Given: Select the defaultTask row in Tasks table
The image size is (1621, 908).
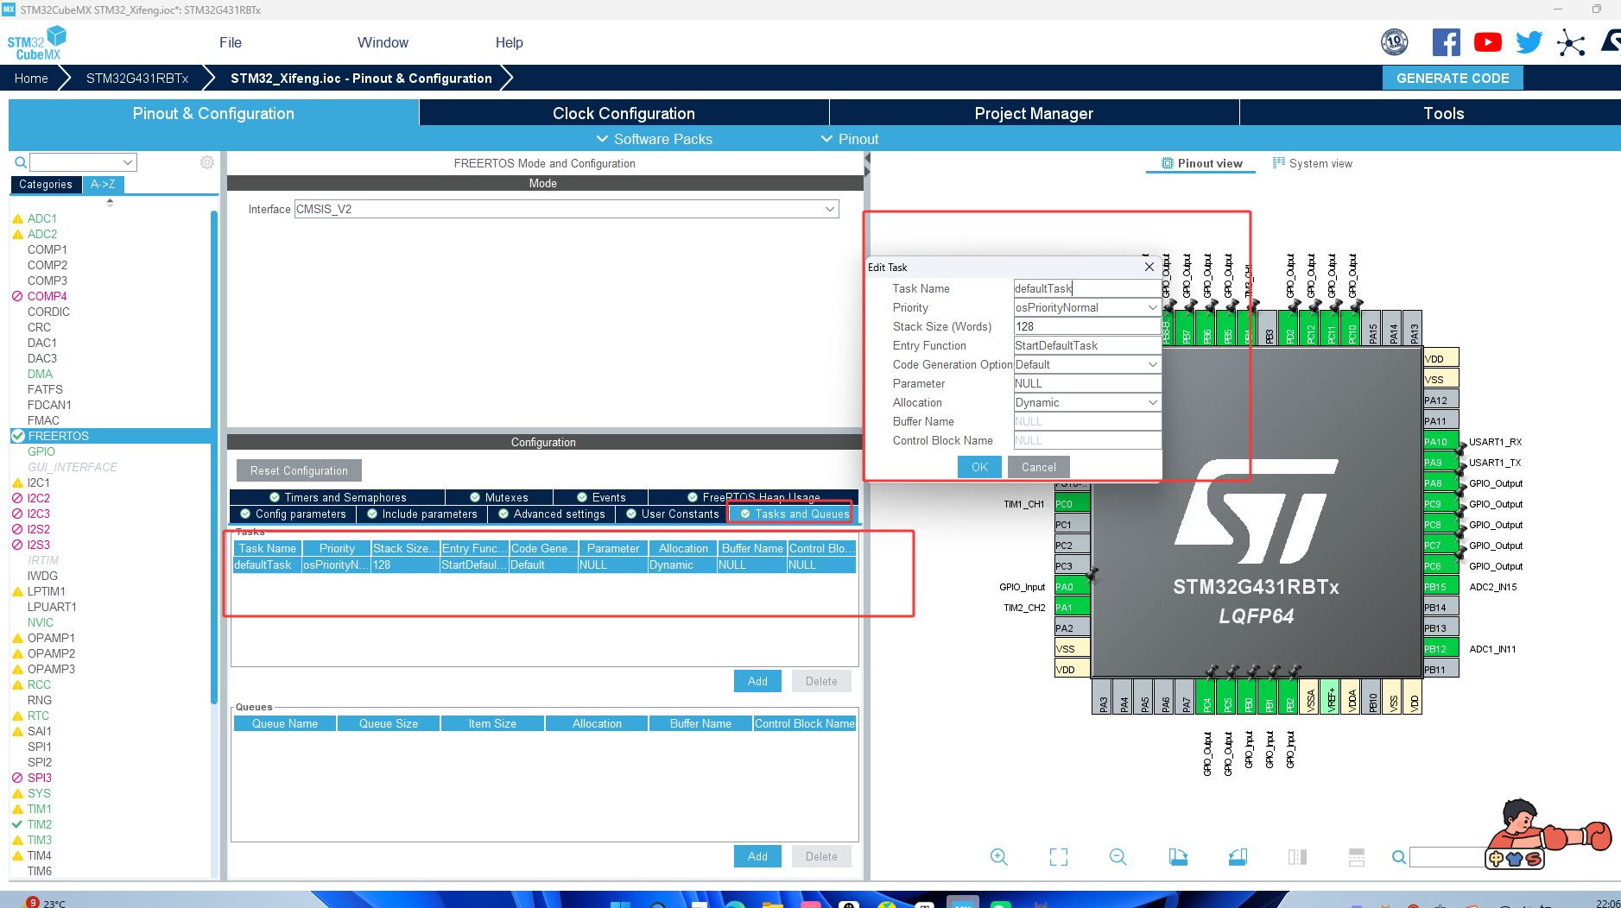Looking at the screenshot, I should click(544, 564).
